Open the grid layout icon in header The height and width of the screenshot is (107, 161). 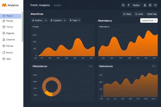tap(155, 5)
